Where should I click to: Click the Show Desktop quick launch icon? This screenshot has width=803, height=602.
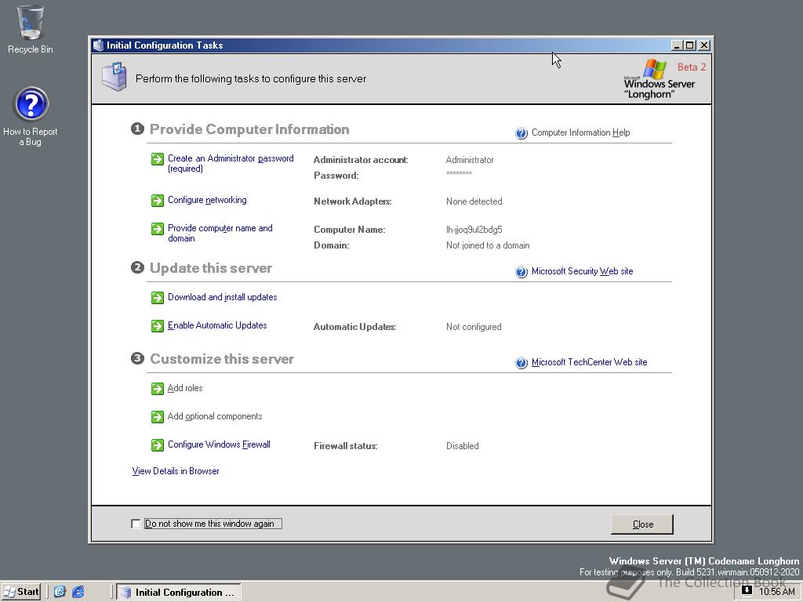point(60,593)
